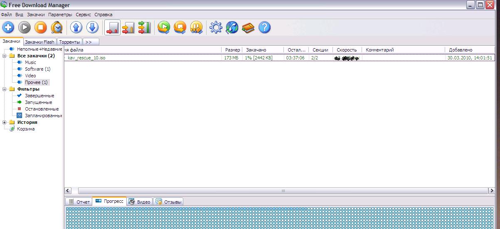Sort by the Секции column header

(320, 50)
